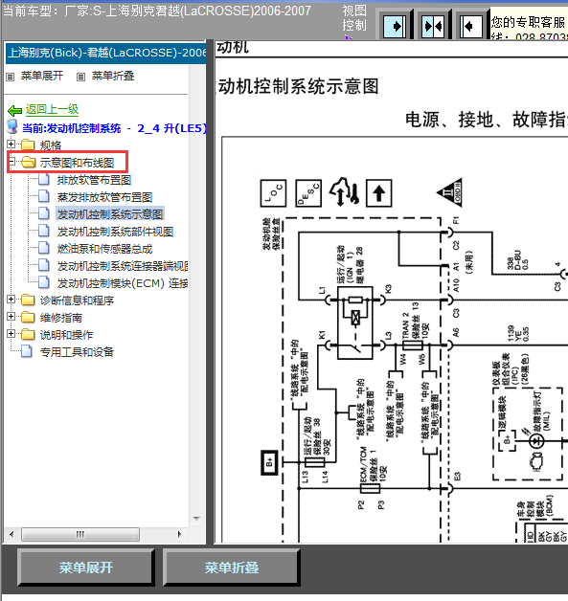Select the 维修指南 folder
The width and height of the screenshot is (568, 601).
pyautogui.click(x=61, y=318)
